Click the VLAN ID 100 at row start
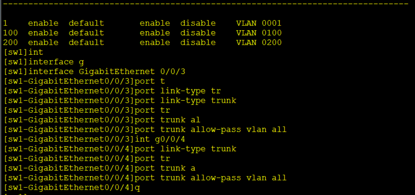This screenshot has width=415, height=195. coord(10,33)
